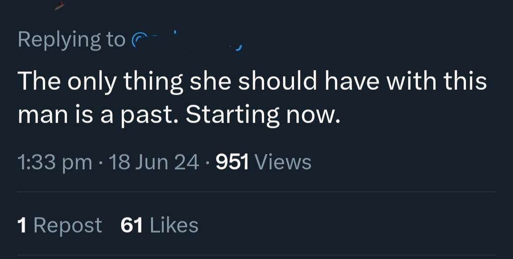Click the word "thing" in the tweet
513x259 pixels.
pos(153,82)
